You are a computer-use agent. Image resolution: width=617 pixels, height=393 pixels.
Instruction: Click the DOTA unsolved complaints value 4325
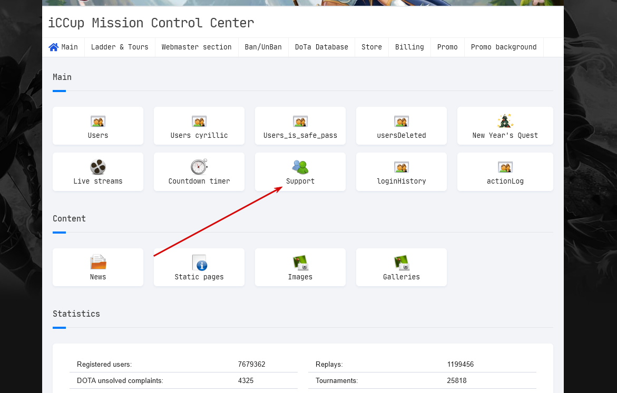pyautogui.click(x=246, y=381)
